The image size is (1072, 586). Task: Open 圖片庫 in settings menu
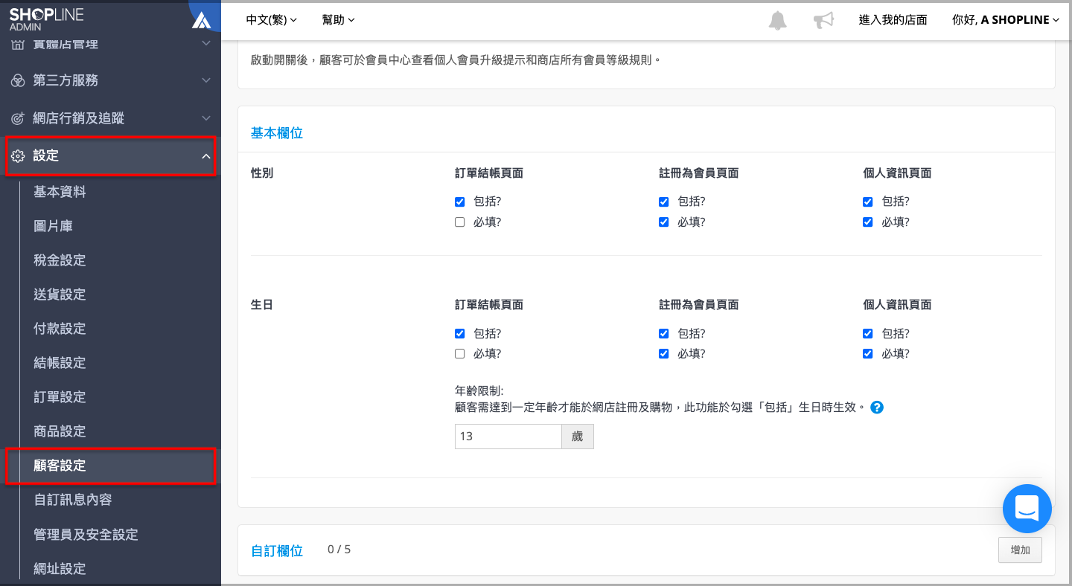[x=53, y=226]
